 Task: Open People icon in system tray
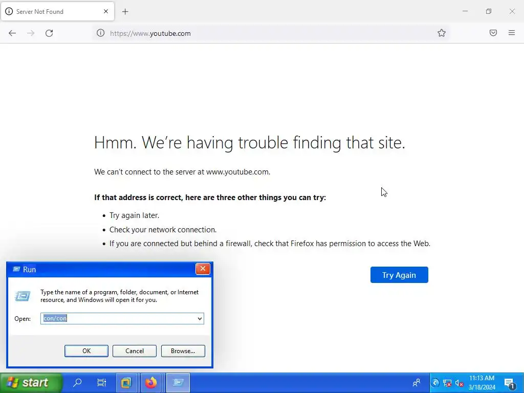point(417,383)
